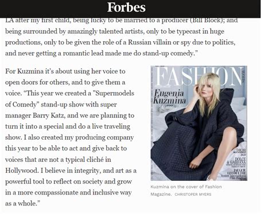
Task: Click the Forbes logo in the header
Action: [126, 7]
